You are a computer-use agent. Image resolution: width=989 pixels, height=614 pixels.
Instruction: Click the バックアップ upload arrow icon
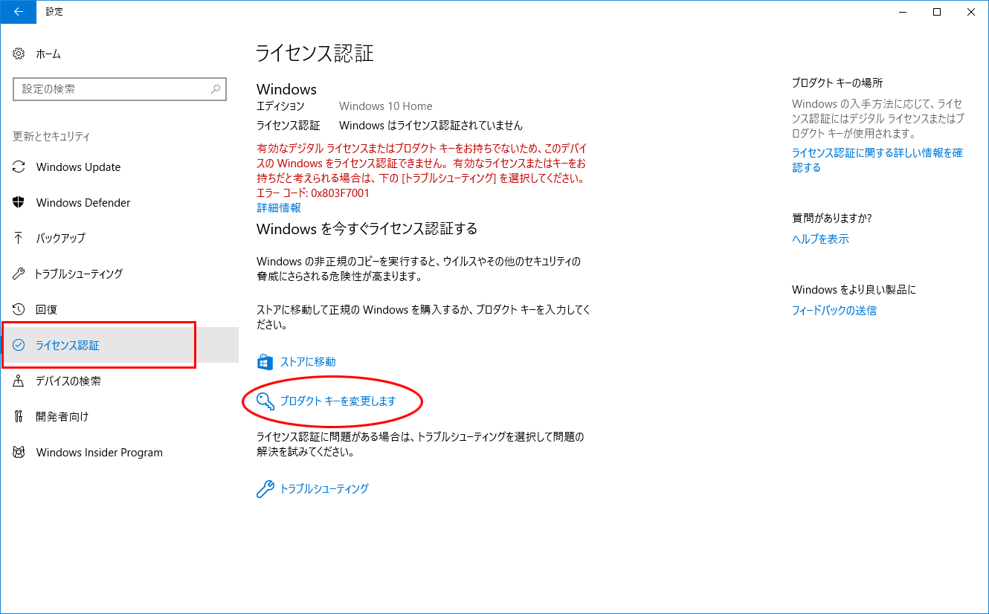19,238
